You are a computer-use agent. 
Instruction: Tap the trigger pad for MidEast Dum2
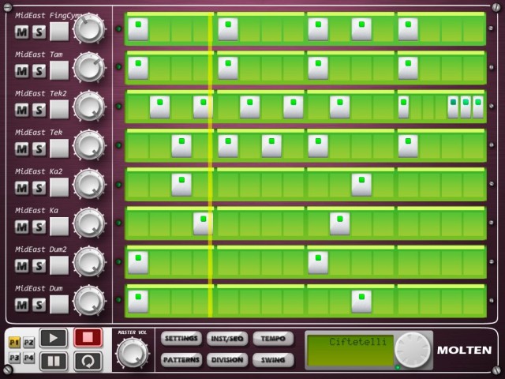59,266
